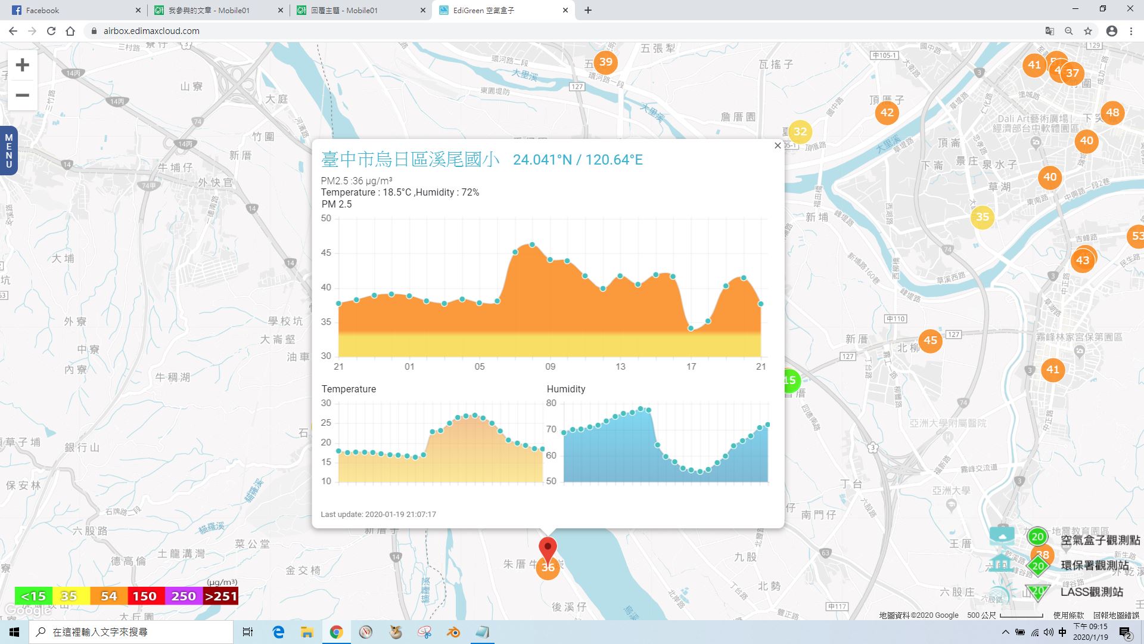Click the Last update timestamp text
The width and height of the screenshot is (1144, 644).
378,514
